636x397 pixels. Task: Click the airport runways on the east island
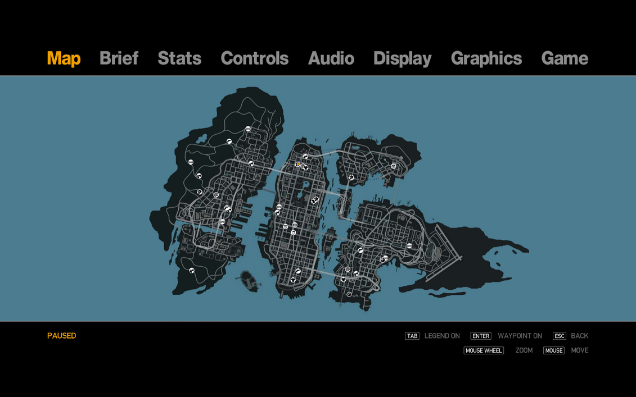click(444, 253)
